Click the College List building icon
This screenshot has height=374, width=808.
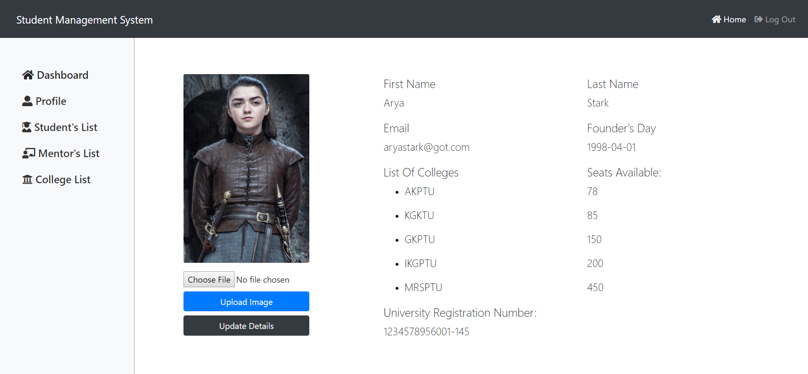[x=27, y=179]
